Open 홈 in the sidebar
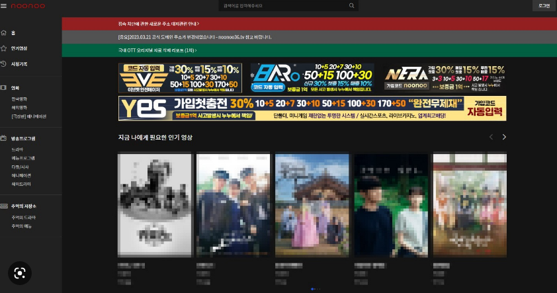 coord(13,33)
